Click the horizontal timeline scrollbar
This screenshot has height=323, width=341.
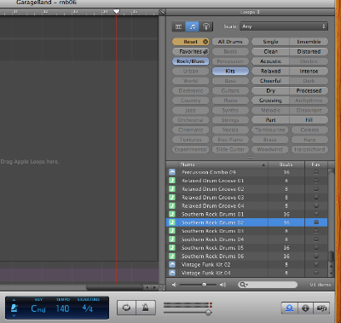114,287
